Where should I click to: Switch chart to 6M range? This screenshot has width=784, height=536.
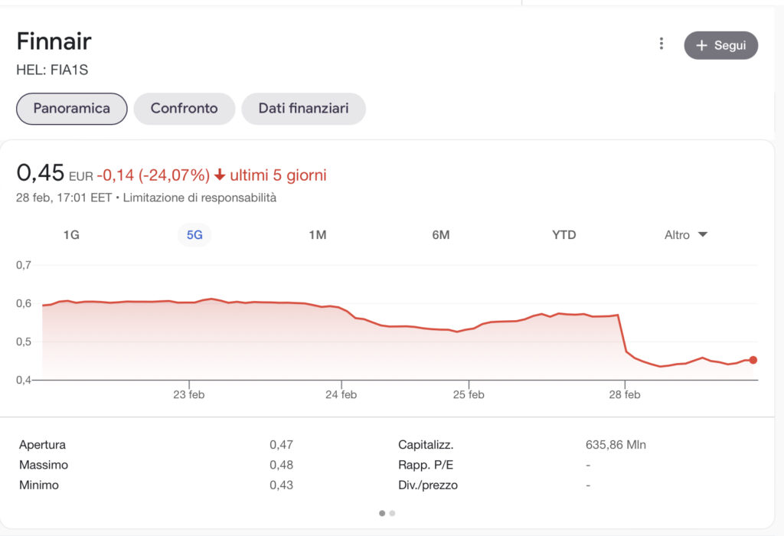pyautogui.click(x=440, y=235)
